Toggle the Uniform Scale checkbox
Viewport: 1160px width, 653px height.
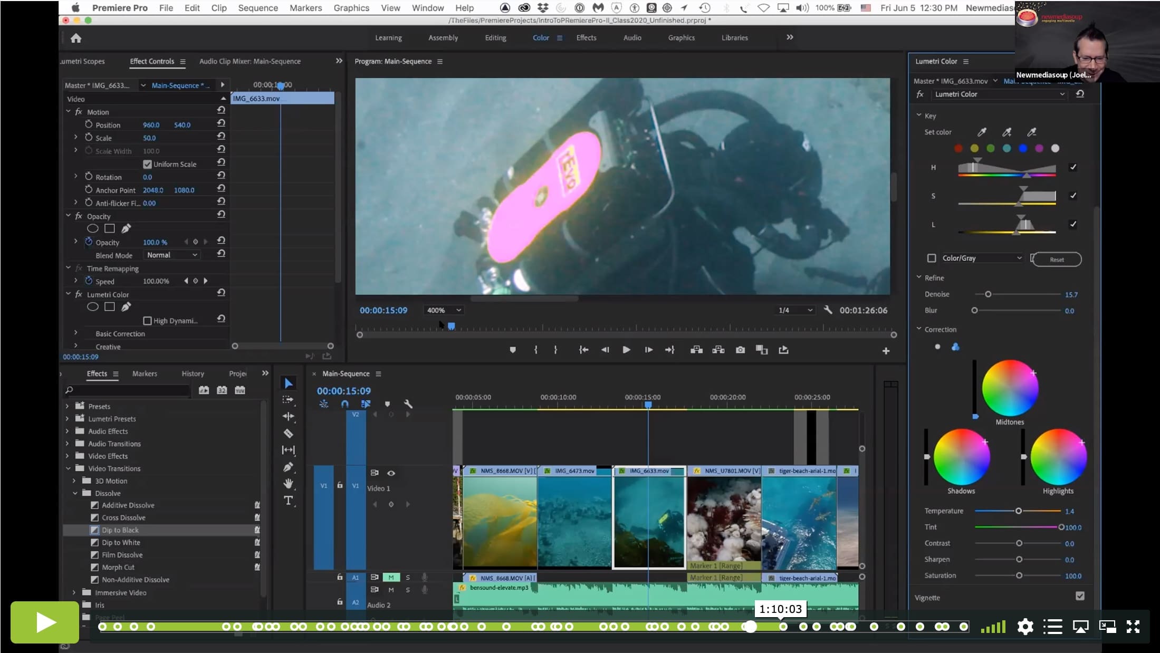pos(147,164)
